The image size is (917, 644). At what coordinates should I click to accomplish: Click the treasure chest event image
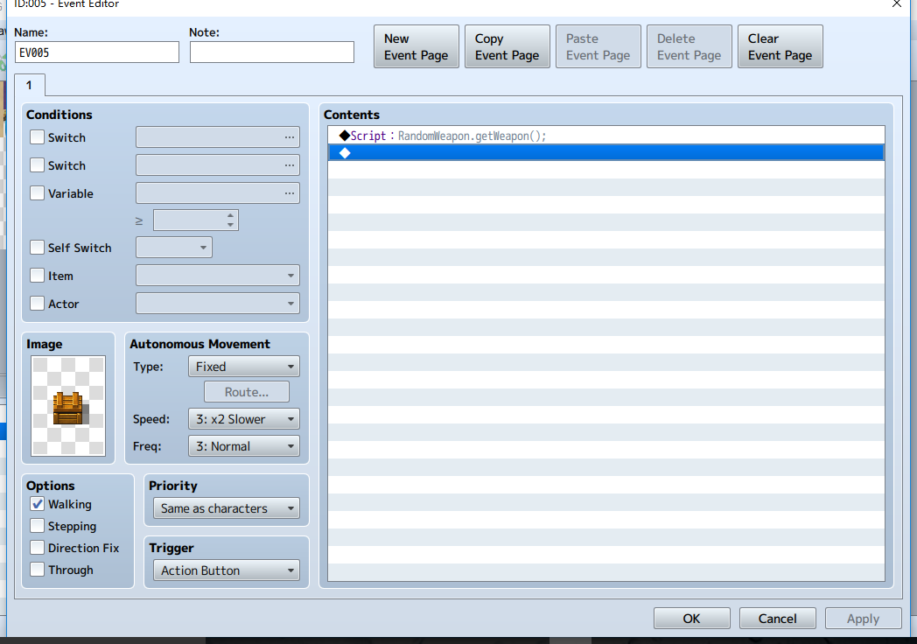[68, 406]
